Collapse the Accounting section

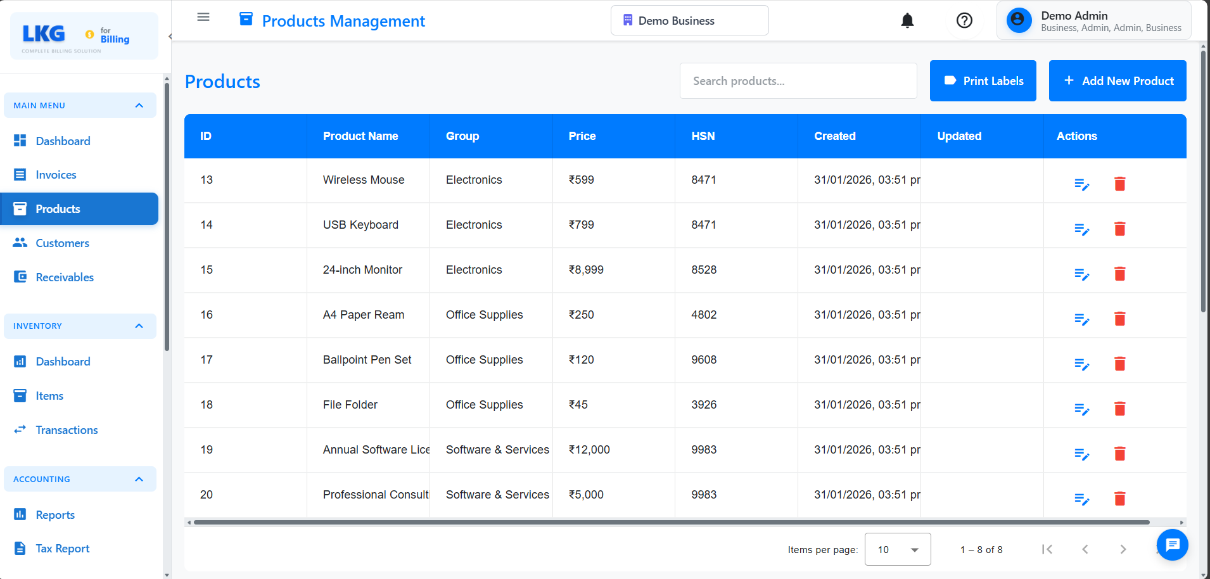point(139,480)
